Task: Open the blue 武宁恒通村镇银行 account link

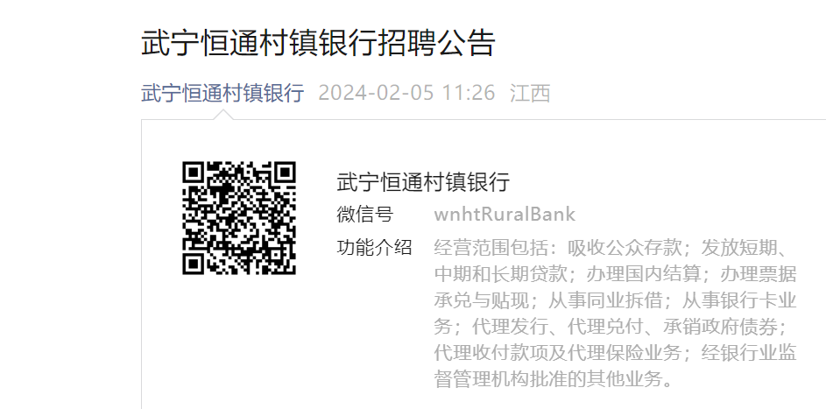Action: (x=222, y=93)
